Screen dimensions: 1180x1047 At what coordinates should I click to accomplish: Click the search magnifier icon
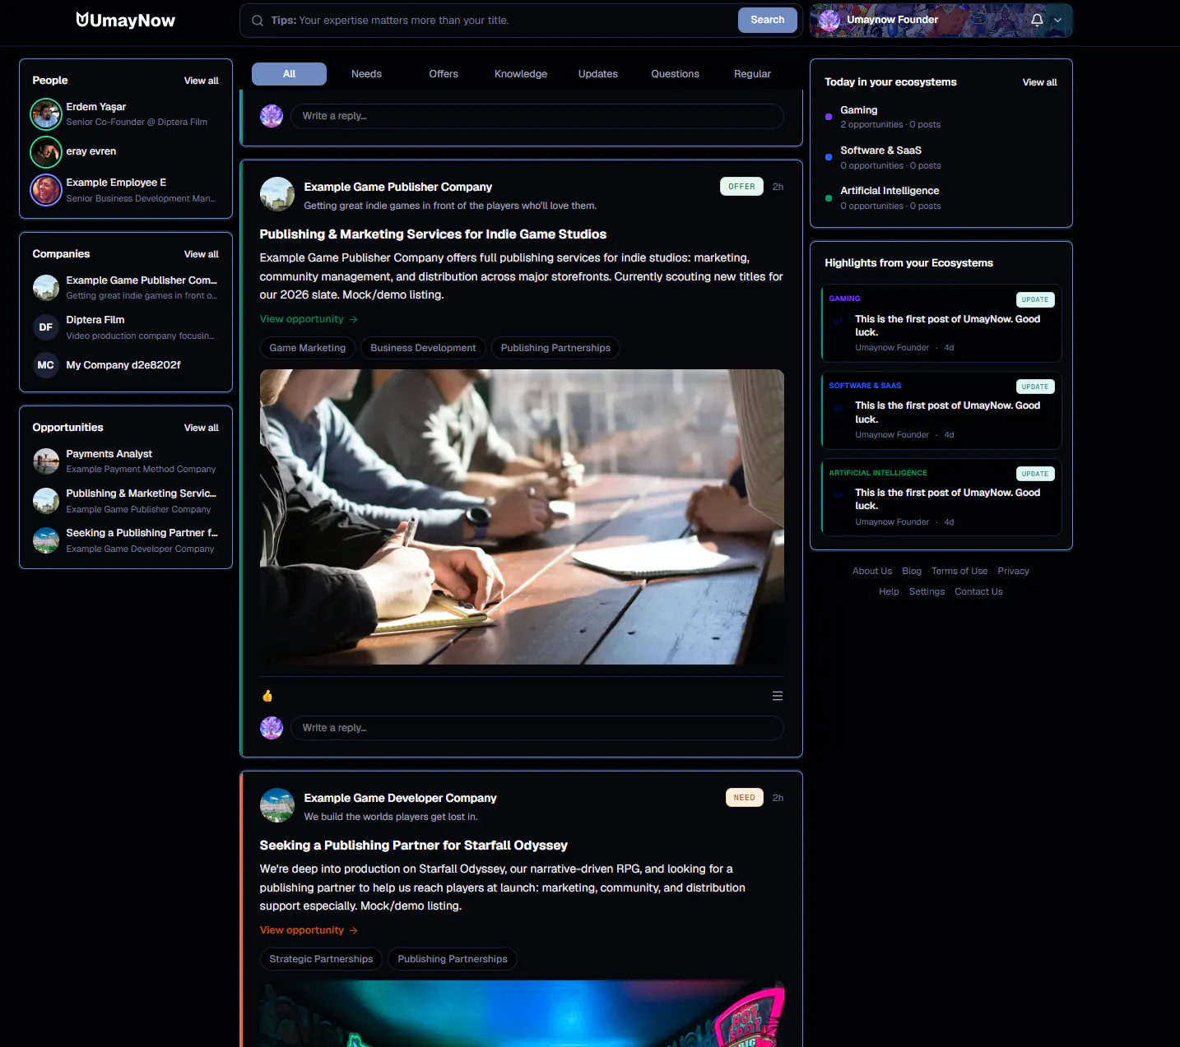pyautogui.click(x=258, y=21)
